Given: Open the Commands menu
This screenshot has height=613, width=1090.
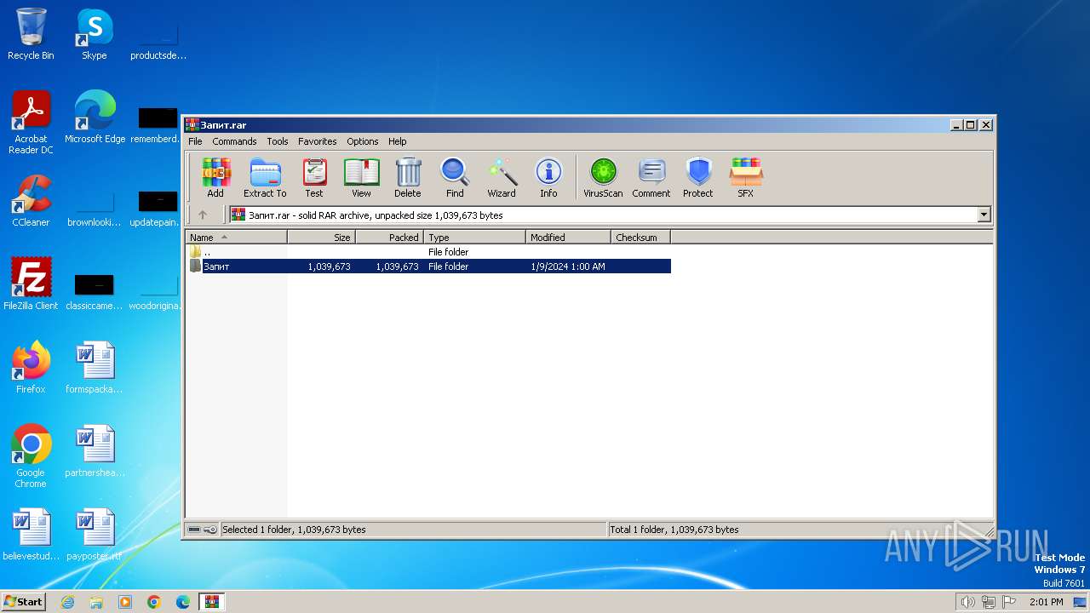Looking at the screenshot, I should click(x=234, y=141).
